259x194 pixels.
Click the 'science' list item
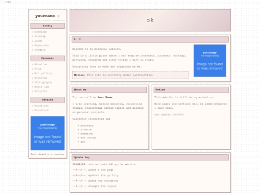[86, 130]
